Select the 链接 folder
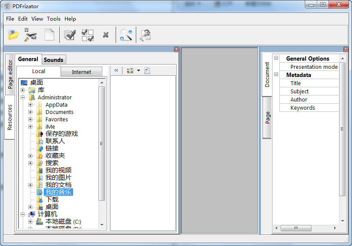 tap(52, 148)
